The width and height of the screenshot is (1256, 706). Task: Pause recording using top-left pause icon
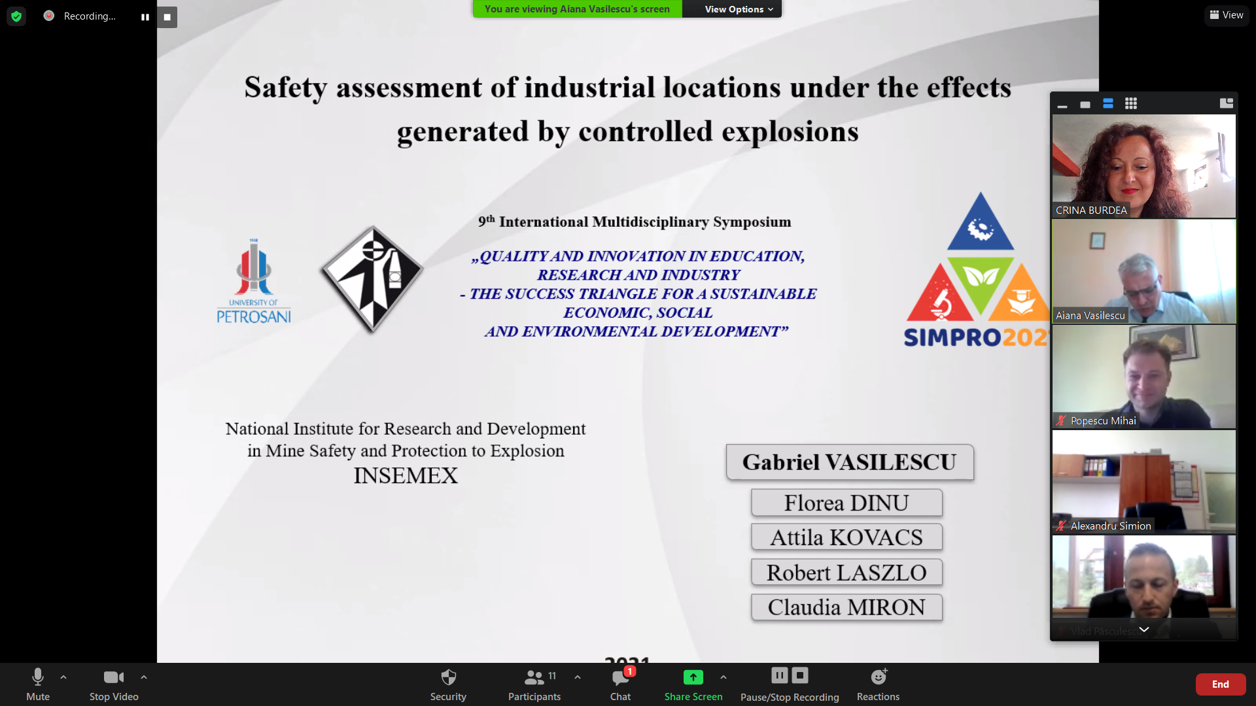(x=145, y=17)
